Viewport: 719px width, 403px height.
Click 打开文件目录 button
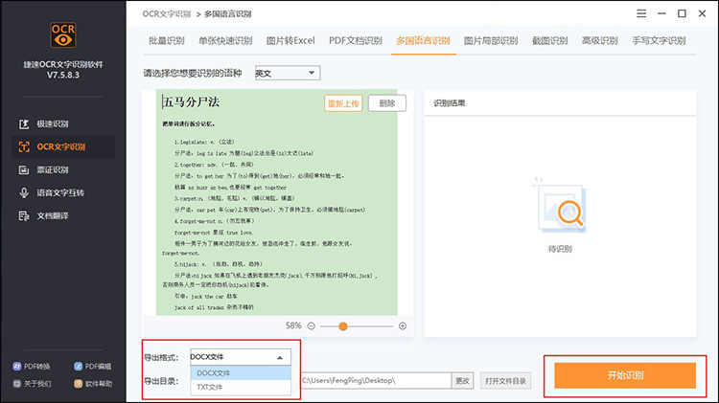tap(505, 381)
